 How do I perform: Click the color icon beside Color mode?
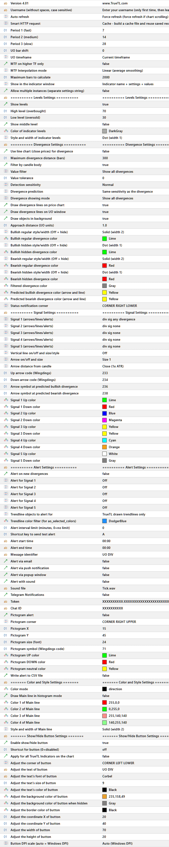tap(5, 689)
